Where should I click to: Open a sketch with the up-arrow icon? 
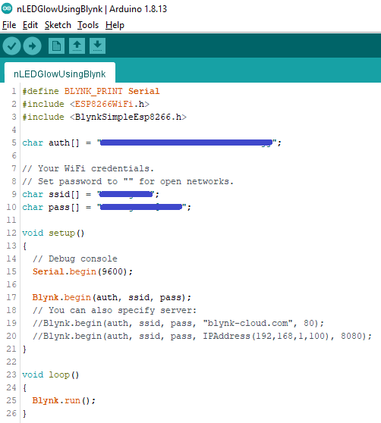(x=77, y=45)
